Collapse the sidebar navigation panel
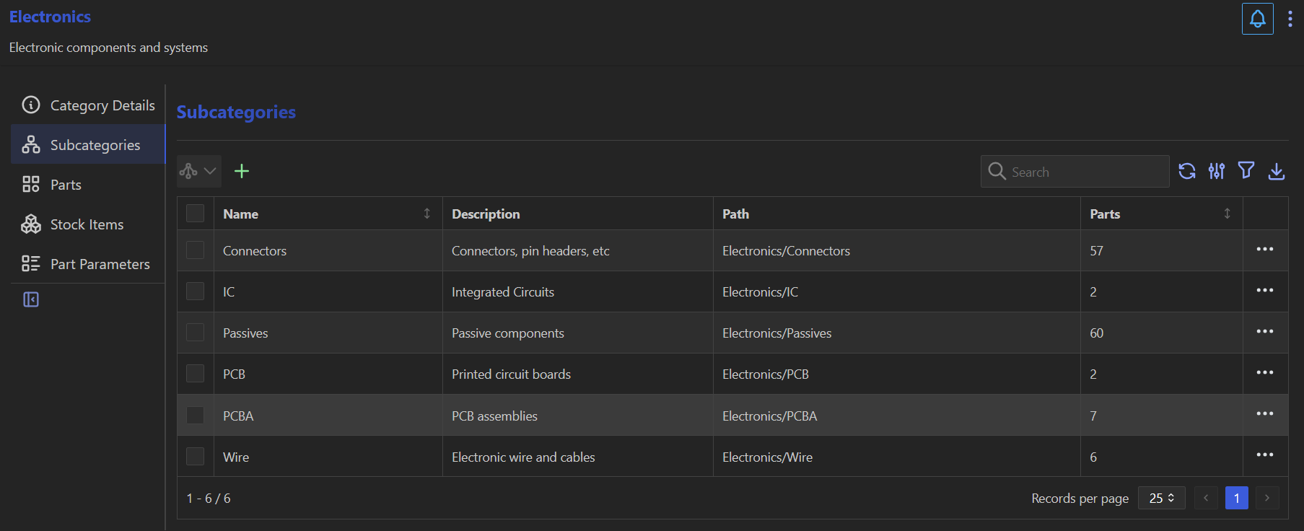1304x531 pixels. click(31, 299)
